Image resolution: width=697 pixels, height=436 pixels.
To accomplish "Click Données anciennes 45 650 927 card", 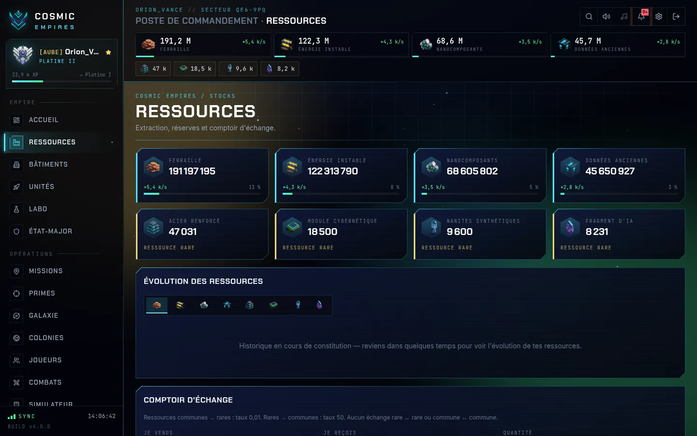I will point(619,175).
